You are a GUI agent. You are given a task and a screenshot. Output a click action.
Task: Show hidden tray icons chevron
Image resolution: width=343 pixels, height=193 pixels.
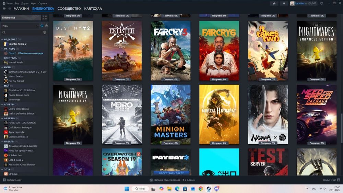tap(307, 189)
